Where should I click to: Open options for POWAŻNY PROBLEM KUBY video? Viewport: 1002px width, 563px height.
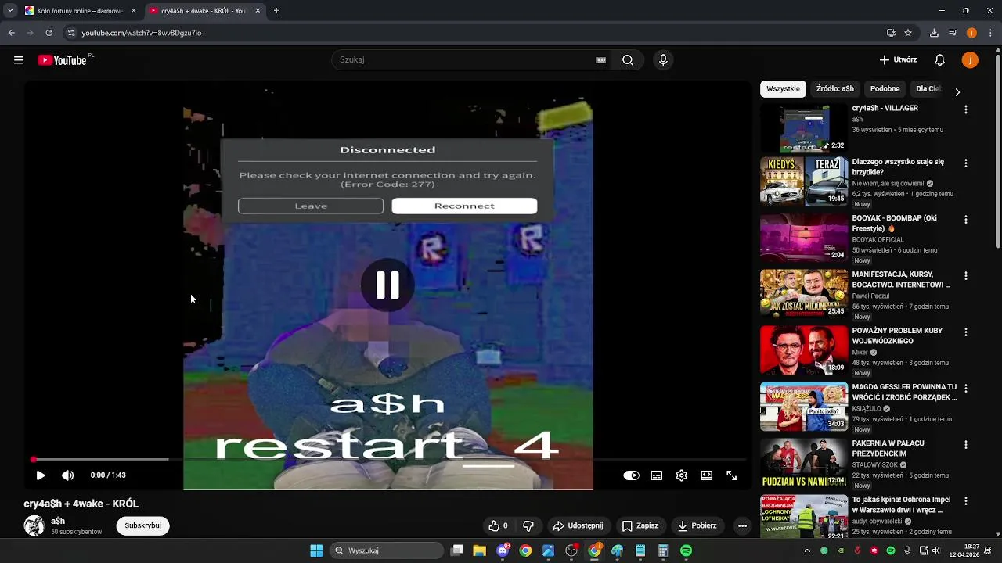click(x=965, y=332)
